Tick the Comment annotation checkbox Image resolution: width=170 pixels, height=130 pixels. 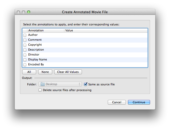(x=25, y=40)
